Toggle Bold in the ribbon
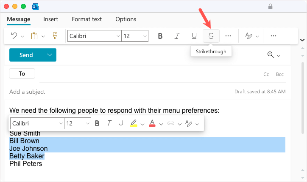 click(160, 36)
